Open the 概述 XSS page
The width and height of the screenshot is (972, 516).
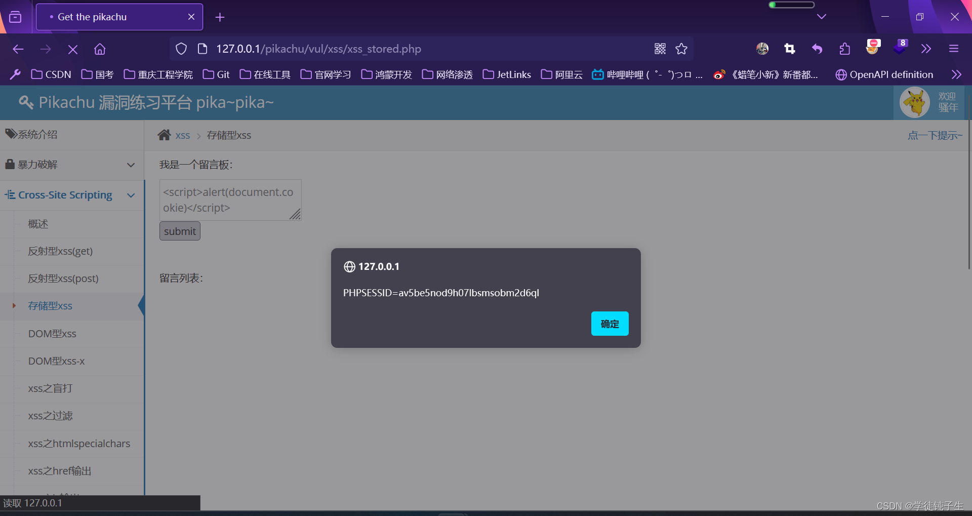(x=38, y=224)
